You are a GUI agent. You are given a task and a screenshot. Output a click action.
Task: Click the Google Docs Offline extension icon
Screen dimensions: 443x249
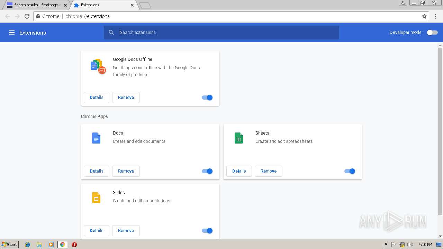click(98, 66)
